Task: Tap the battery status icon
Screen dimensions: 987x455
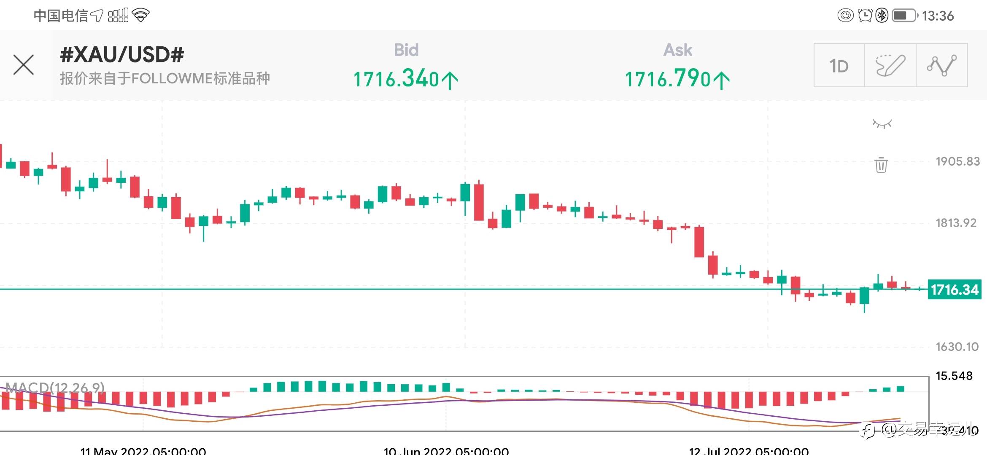Action: click(904, 16)
